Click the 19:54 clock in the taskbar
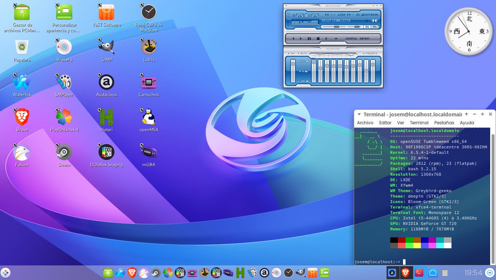Viewport: 496px width, 280px height. tap(473, 273)
